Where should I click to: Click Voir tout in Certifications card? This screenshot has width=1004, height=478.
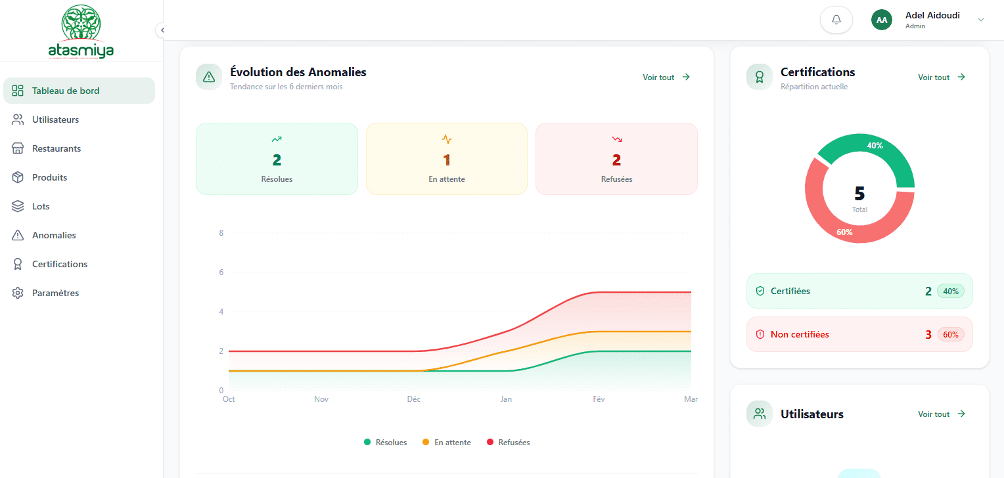[x=942, y=77]
